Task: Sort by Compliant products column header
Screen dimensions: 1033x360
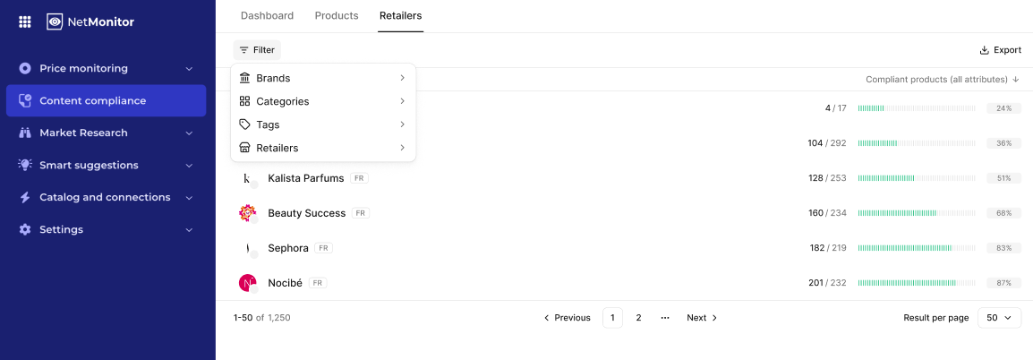Action: point(942,80)
